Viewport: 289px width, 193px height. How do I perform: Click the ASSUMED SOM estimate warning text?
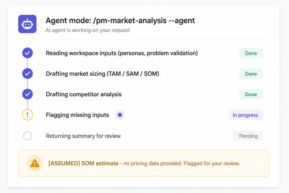tap(144, 163)
